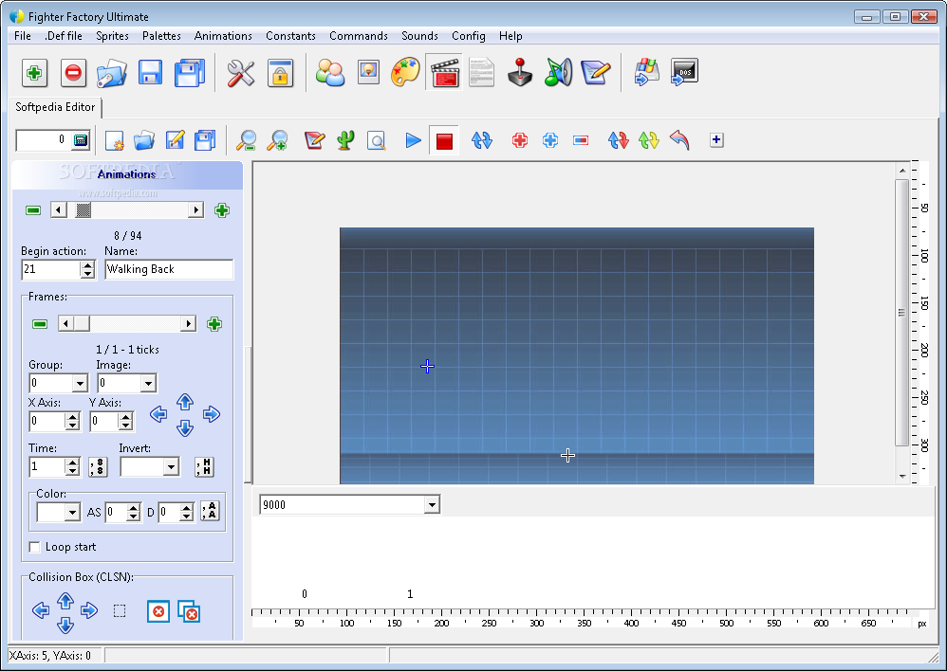The width and height of the screenshot is (947, 671).
Task: Open the Image dropdown
Action: [148, 383]
